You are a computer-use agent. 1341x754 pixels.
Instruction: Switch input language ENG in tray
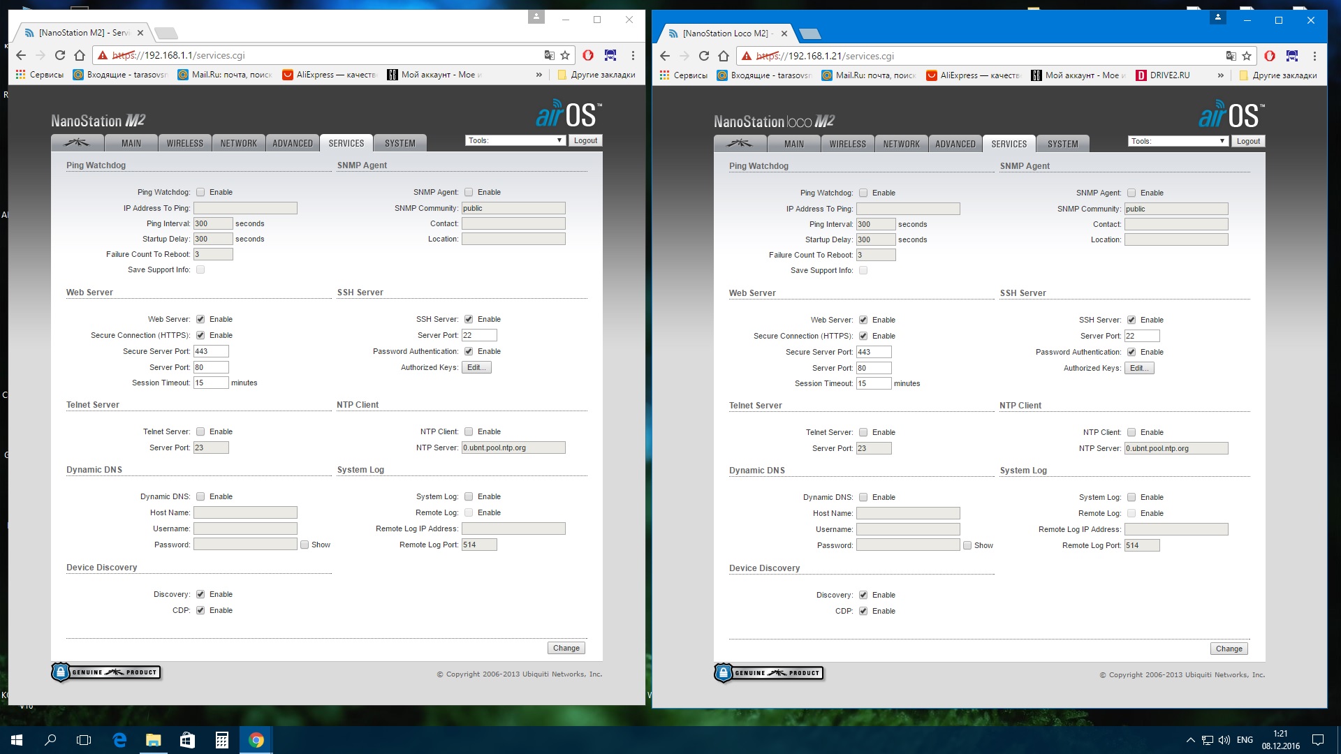coord(1245,740)
